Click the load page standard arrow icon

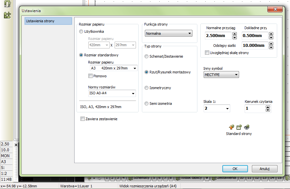pyautogui.click(x=231, y=127)
